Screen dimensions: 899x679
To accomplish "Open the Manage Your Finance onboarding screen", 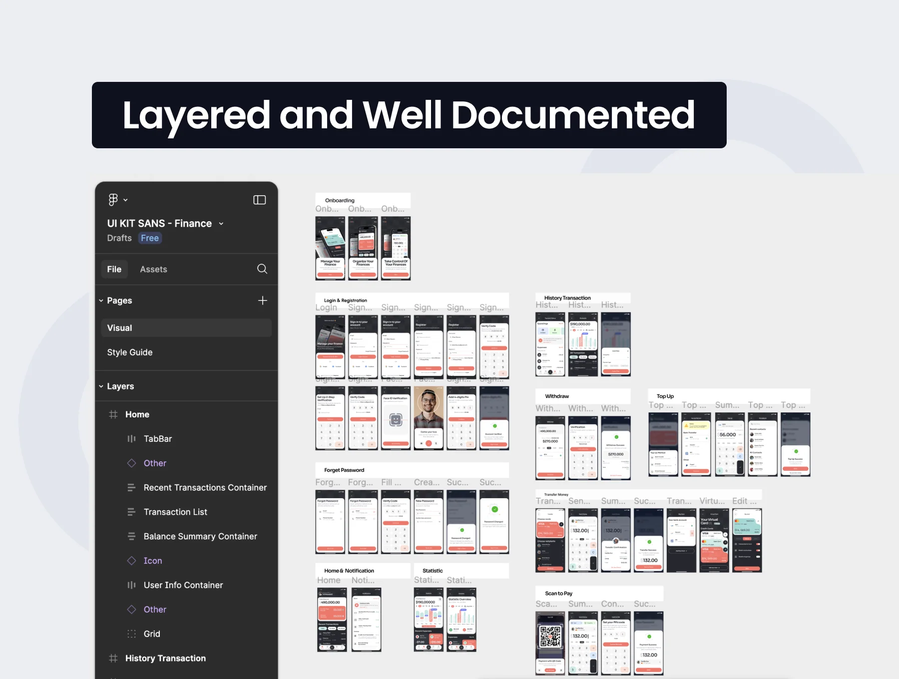I will pos(330,248).
